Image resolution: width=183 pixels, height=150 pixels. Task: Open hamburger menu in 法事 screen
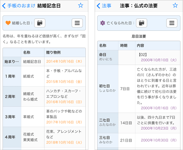172,23
